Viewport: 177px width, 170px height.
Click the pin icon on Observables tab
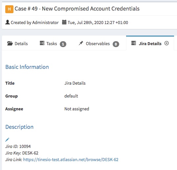[x=81, y=43]
